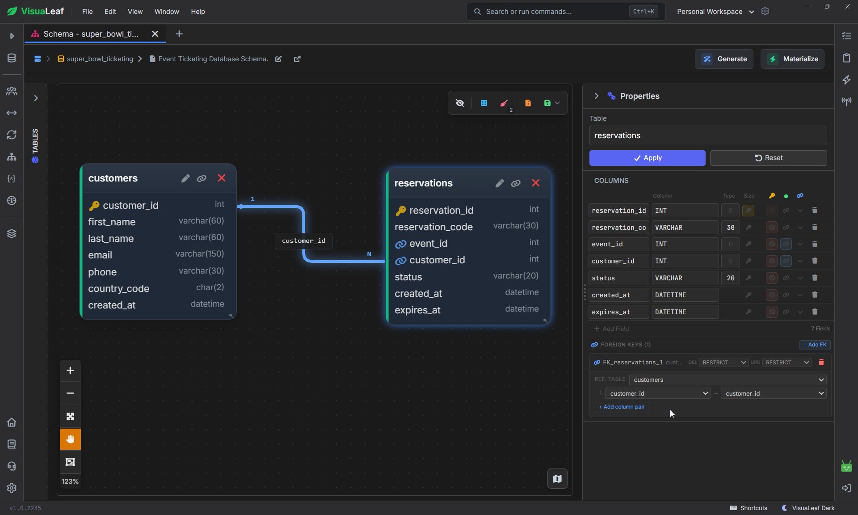Click the VisuaLeaf Dark theme switcher
This screenshot has height=515, width=858.
pyautogui.click(x=808, y=508)
